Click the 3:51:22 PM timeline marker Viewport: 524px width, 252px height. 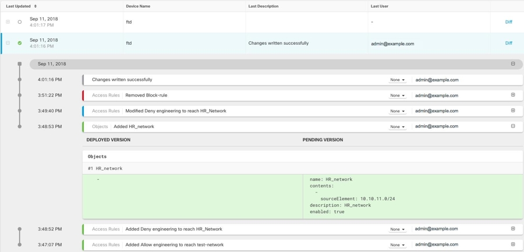20,95
